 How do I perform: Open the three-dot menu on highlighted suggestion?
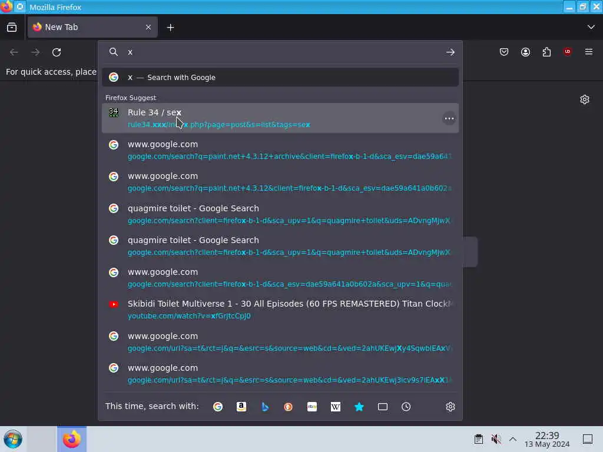point(449,118)
